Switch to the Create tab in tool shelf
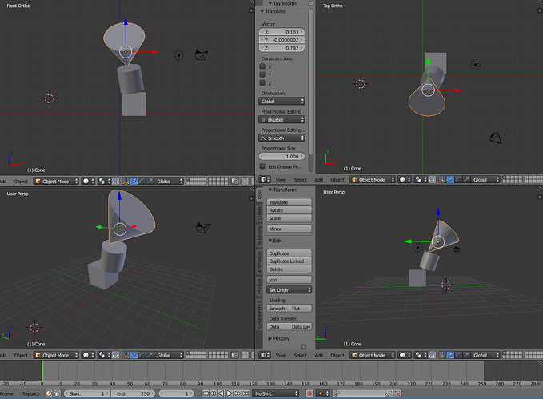Image resolution: width=543 pixels, height=399 pixels. point(260,213)
